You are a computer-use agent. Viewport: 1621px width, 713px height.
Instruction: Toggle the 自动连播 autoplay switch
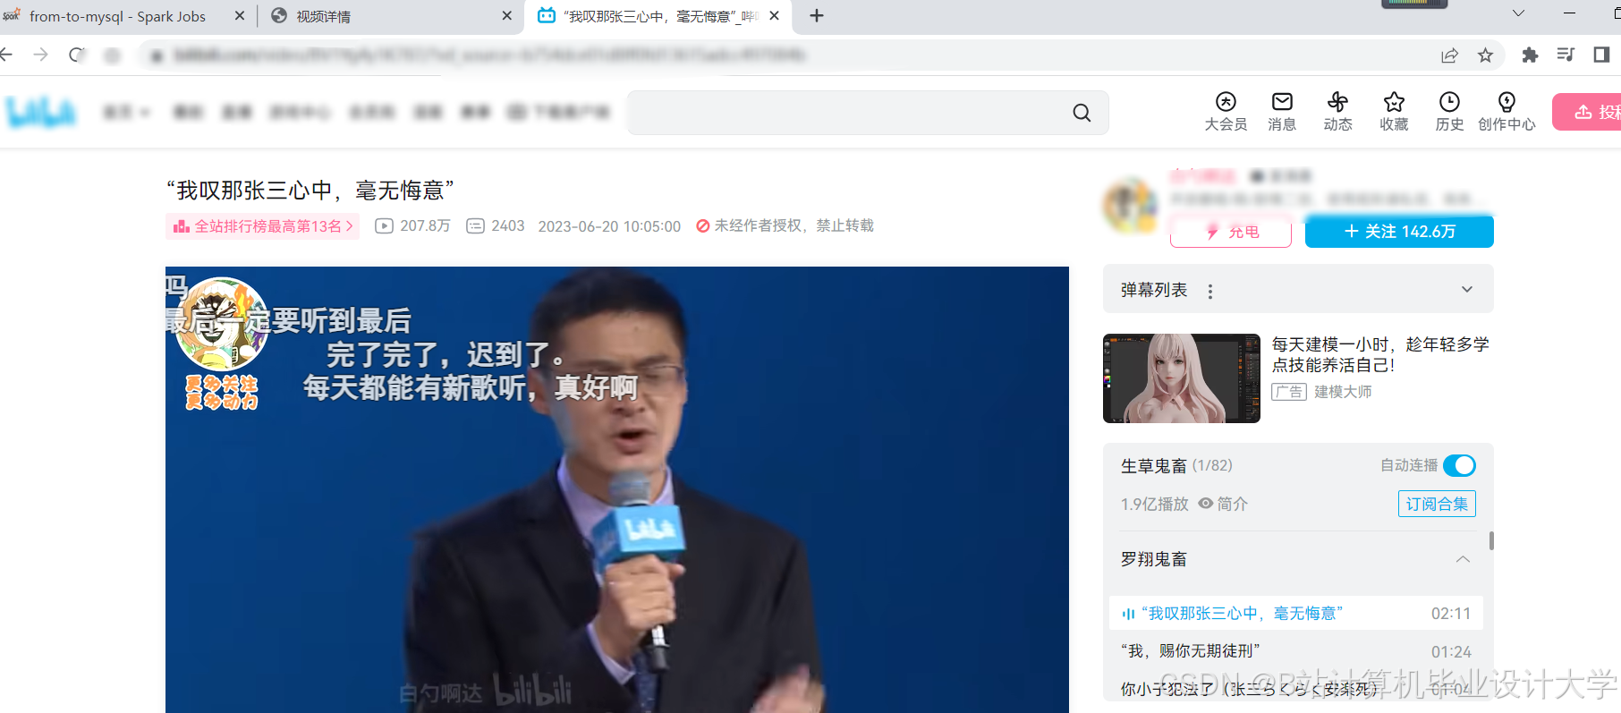pyautogui.click(x=1459, y=465)
